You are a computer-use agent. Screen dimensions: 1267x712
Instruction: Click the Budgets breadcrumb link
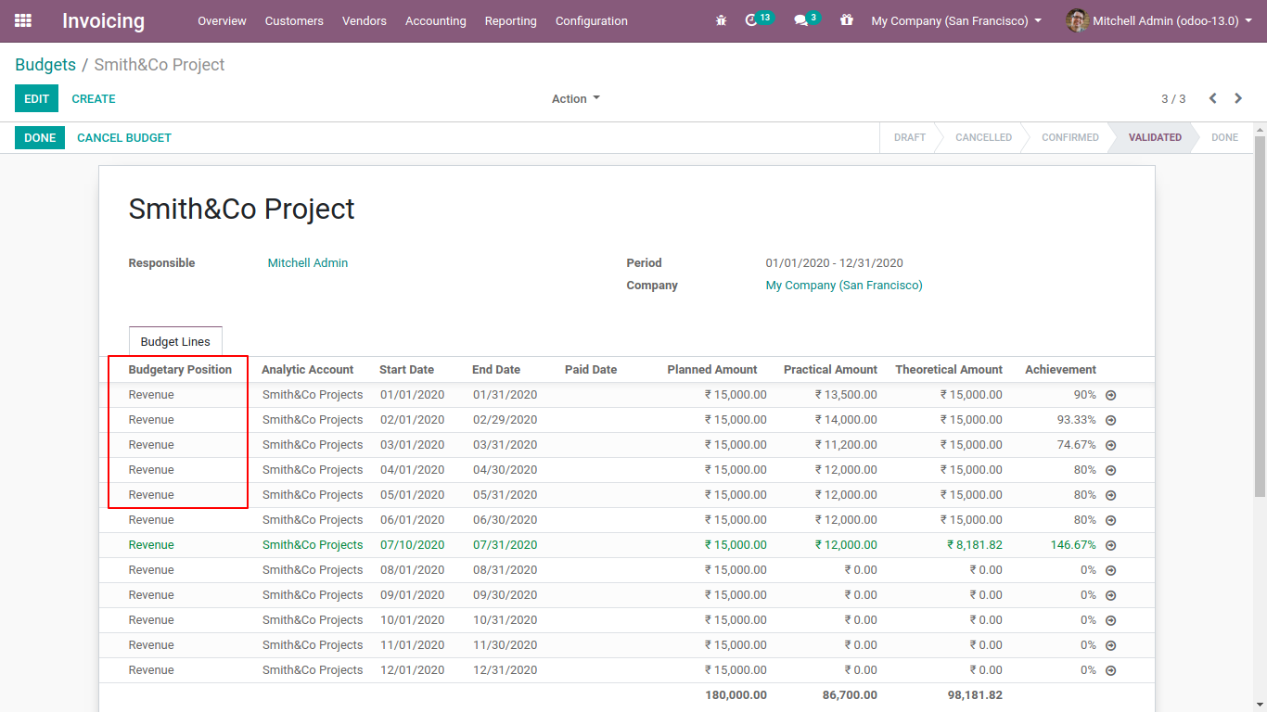[45, 65]
